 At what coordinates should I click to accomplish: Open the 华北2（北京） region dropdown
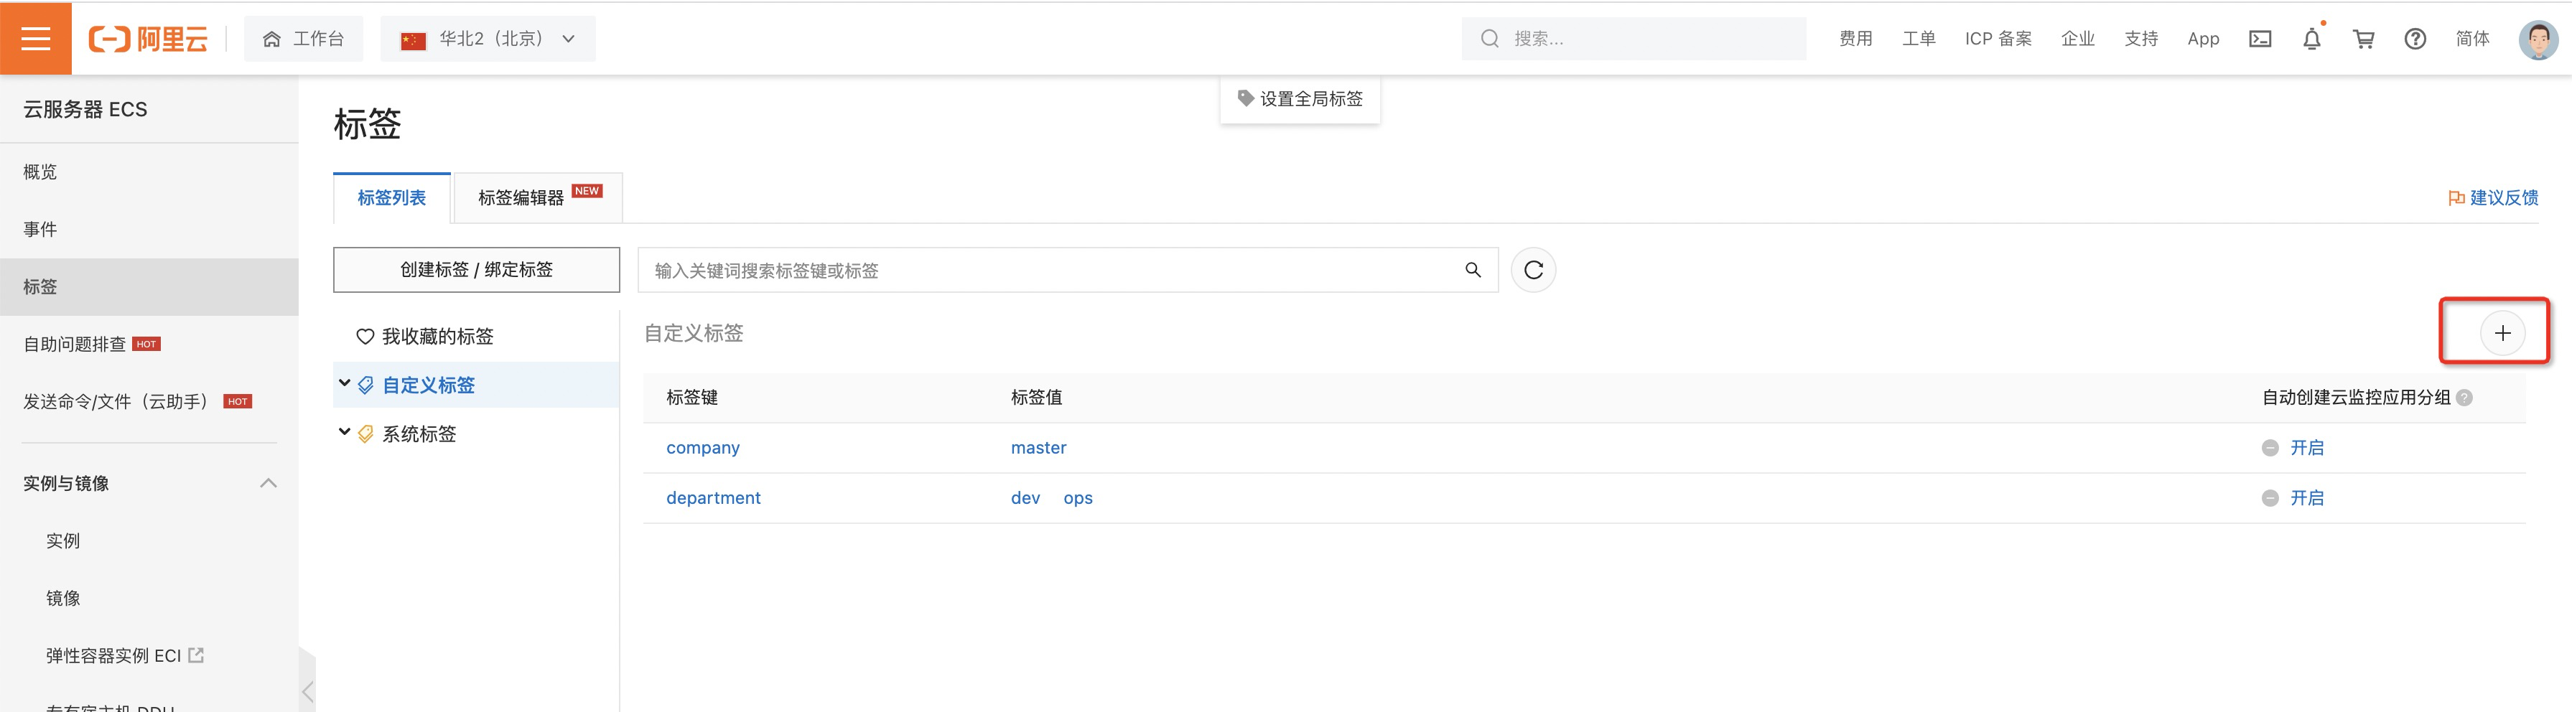click(x=488, y=39)
